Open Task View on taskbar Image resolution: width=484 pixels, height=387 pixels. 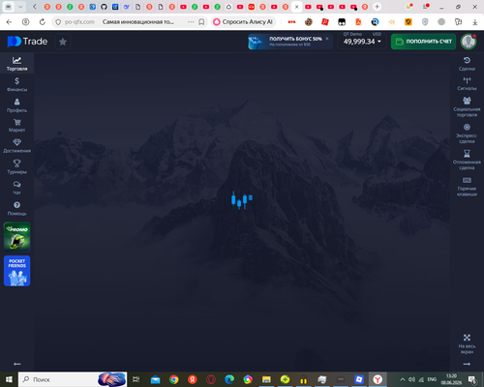[x=136, y=379]
